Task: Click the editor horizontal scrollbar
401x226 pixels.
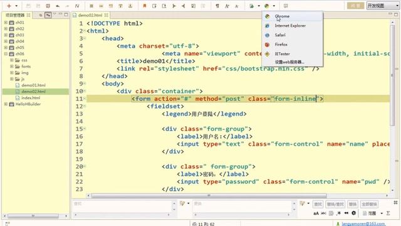Action: click(x=209, y=195)
